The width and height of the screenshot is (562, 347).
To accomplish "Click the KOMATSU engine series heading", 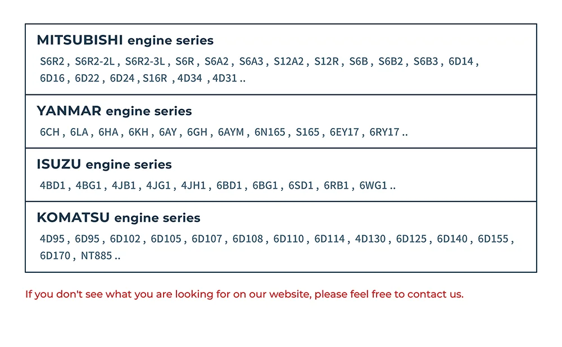I will coord(118,218).
